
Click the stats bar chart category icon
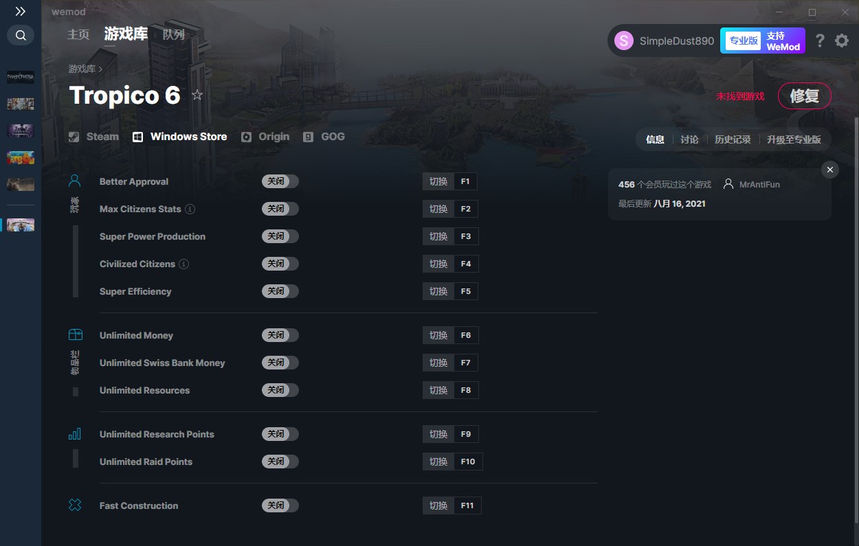(x=75, y=434)
